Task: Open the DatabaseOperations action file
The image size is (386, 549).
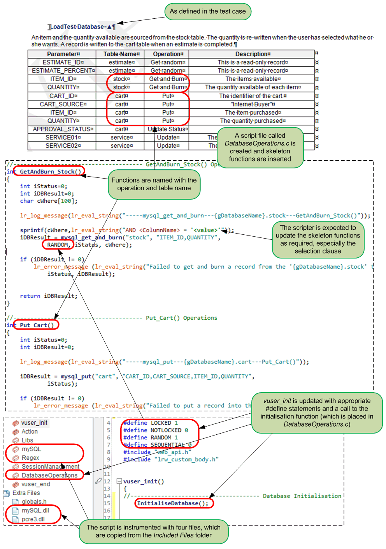Action: tap(49, 475)
